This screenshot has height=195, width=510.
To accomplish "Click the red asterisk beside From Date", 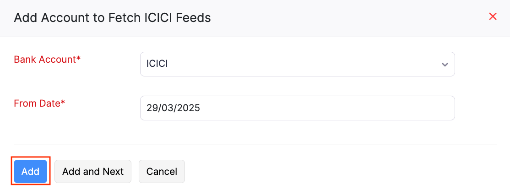I will (63, 103).
